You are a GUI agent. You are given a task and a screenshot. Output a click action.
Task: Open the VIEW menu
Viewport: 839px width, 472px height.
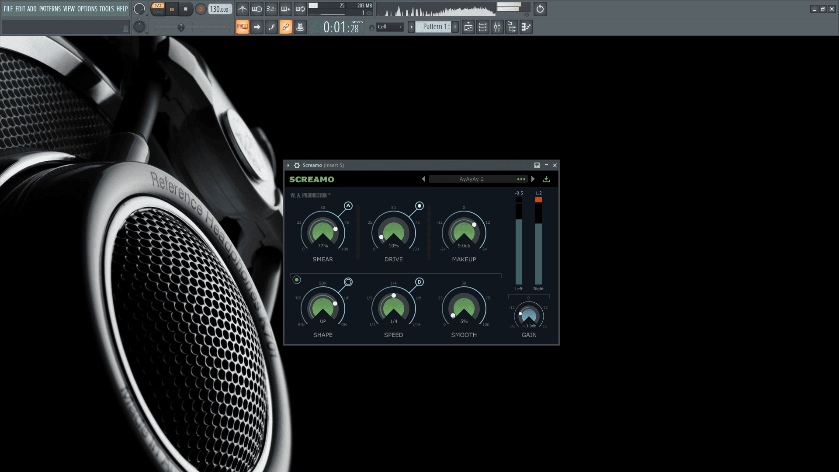(x=69, y=9)
